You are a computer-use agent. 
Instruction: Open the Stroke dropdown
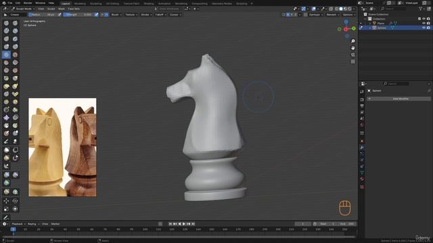click(x=146, y=15)
